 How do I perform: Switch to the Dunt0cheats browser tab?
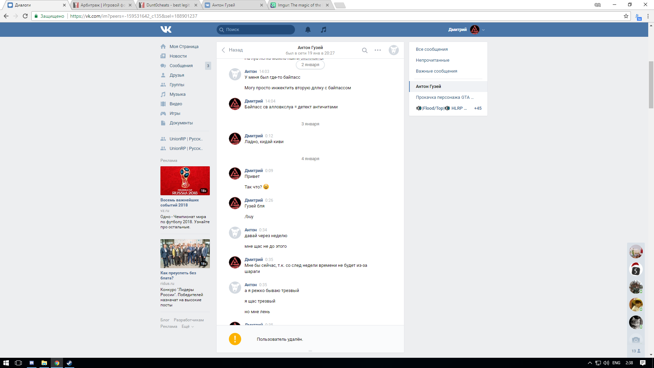coord(168,5)
